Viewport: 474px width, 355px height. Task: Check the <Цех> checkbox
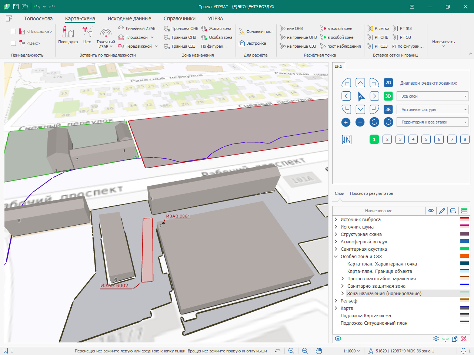point(13,43)
